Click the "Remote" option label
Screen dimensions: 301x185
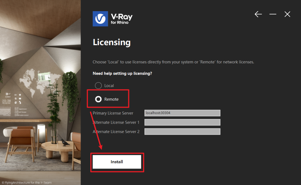111,99
